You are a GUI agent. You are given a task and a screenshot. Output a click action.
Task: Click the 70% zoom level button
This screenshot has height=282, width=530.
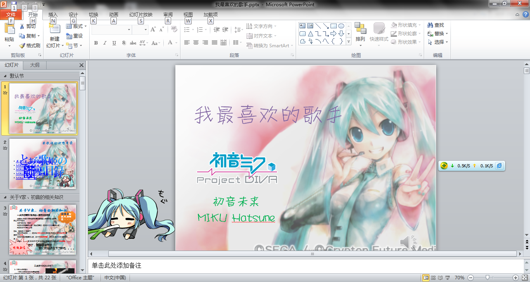(459, 278)
